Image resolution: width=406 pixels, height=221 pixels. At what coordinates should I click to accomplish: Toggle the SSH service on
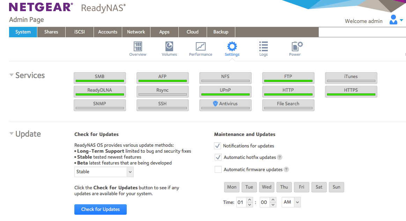click(162, 105)
